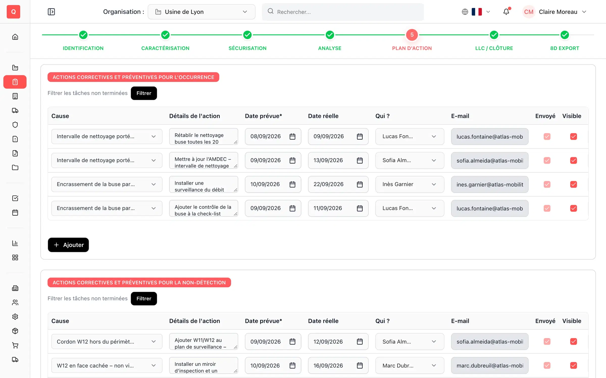This screenshot has width=606, height=378.
Task: Select the highlighted clipboard list sidebar icon
Action: pyautogui.click(x=15, y=82)
